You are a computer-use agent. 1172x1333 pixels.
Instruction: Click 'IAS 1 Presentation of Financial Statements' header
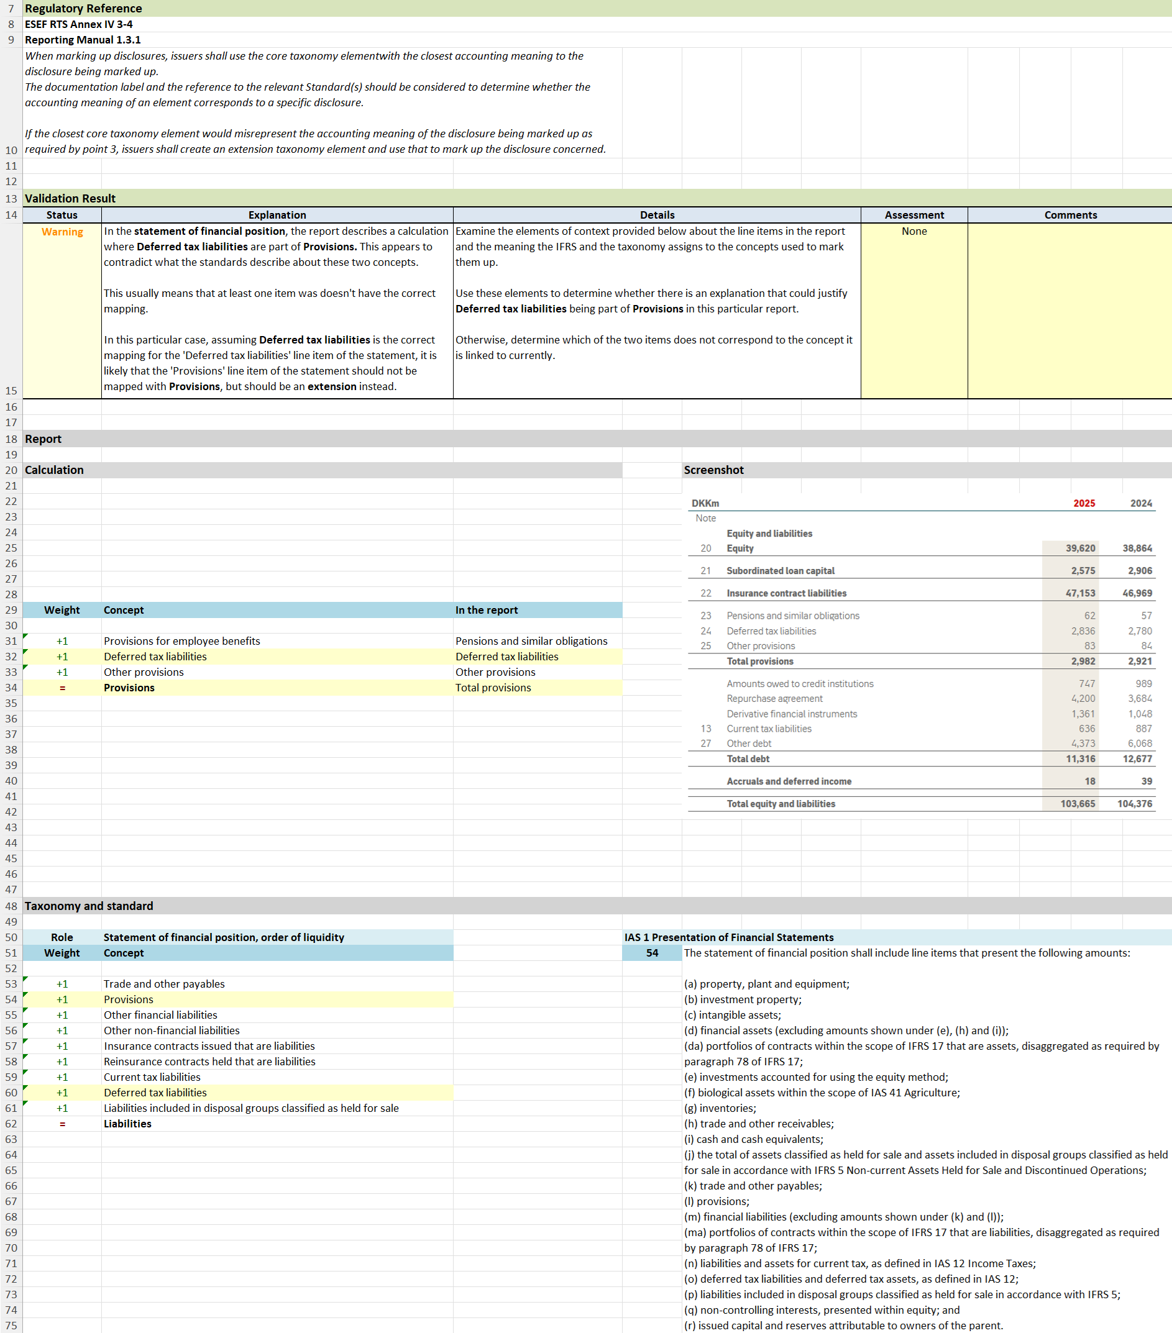click(897, 937)
